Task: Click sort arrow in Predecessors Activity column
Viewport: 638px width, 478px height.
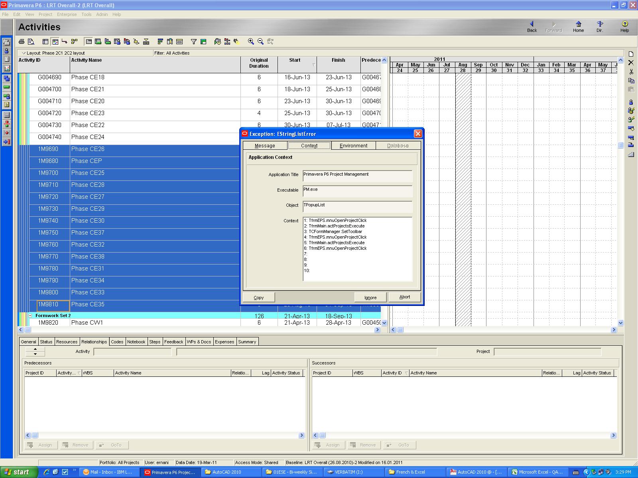Action: (79, 373)
